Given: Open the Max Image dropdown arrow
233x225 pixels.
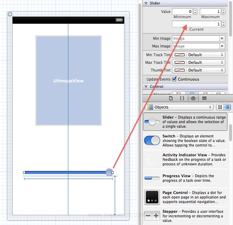Looking at the screenshot, I should tap(222, 46).
